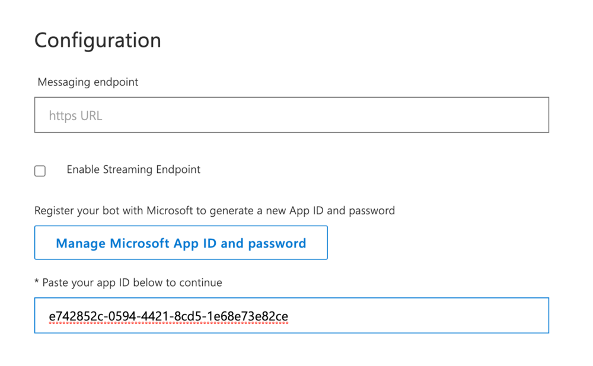Image resolution: width=593 pixels, height=366 pixels.
Task: Click "App ID and password" in the register sentence
Action: pyautogui.click(x=342, y=211)
